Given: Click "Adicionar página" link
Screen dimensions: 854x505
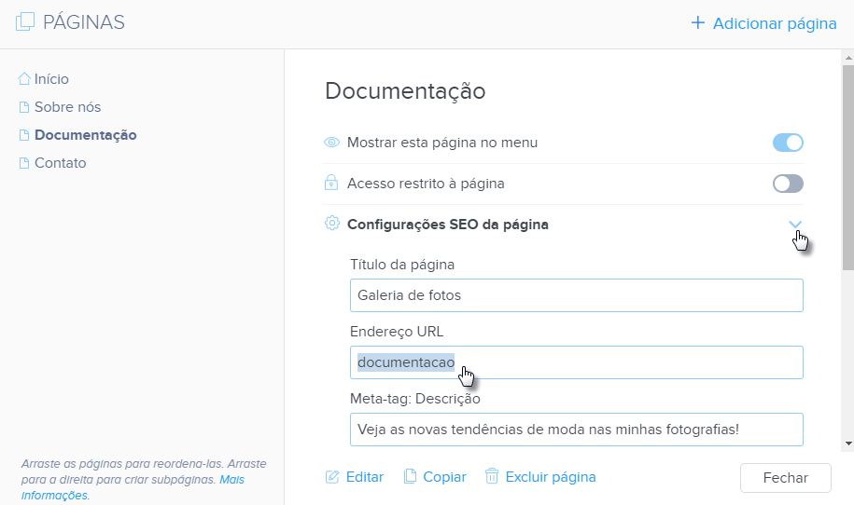Looking at the screenshot, I should (763, 23).
